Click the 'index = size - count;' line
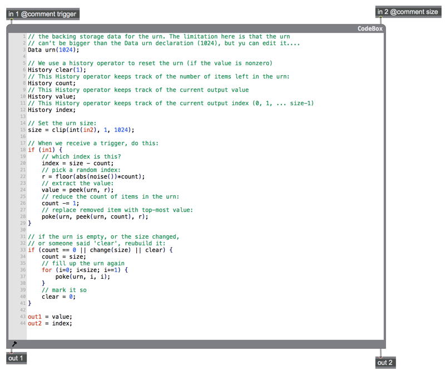Screen dimensions: 445x375 [x=77, y=163]
